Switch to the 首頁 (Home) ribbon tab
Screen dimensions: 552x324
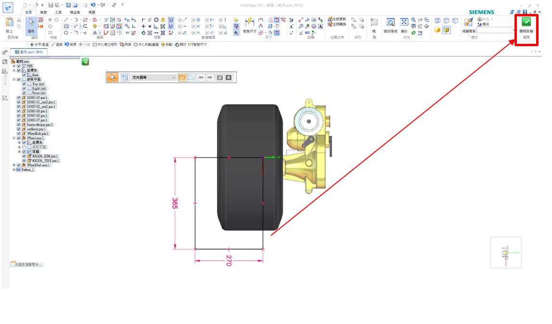(x=28, y=13)
